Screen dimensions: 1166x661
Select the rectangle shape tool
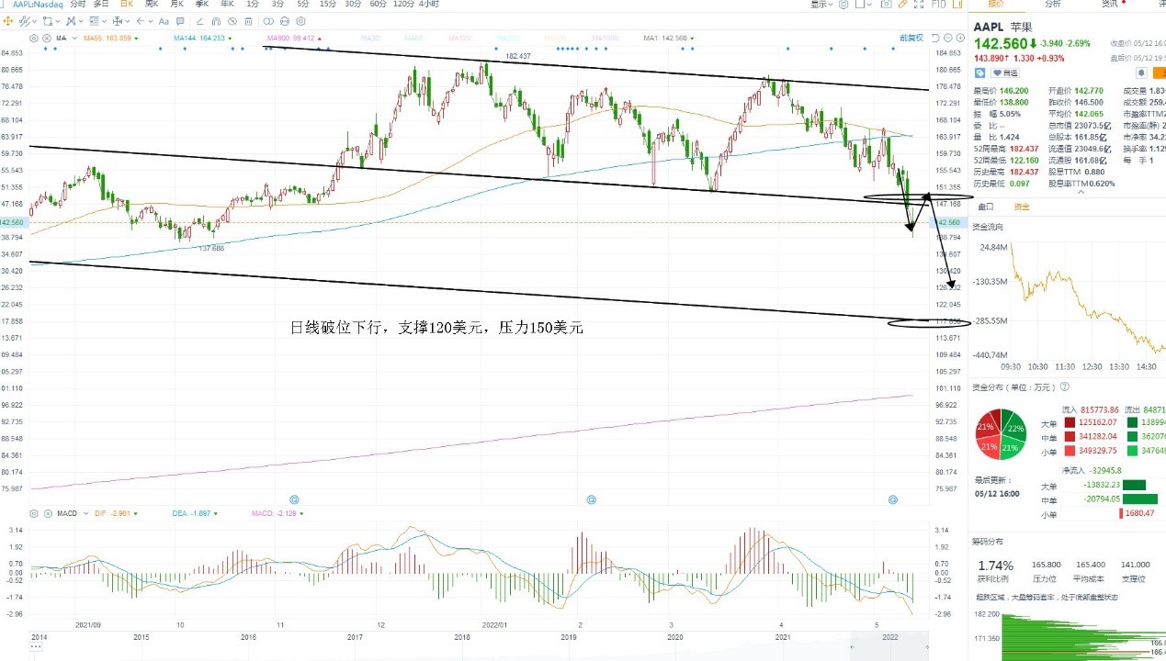click(x=48, y=21)
